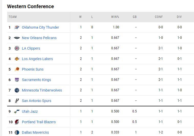Sort standings by CONF column header
The image size is (194, 136).
159,17
